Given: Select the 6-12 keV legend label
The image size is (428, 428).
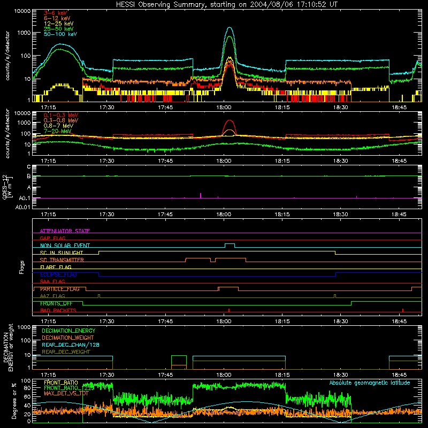Looking at the screenshot, I should click(x=57, y=18).
